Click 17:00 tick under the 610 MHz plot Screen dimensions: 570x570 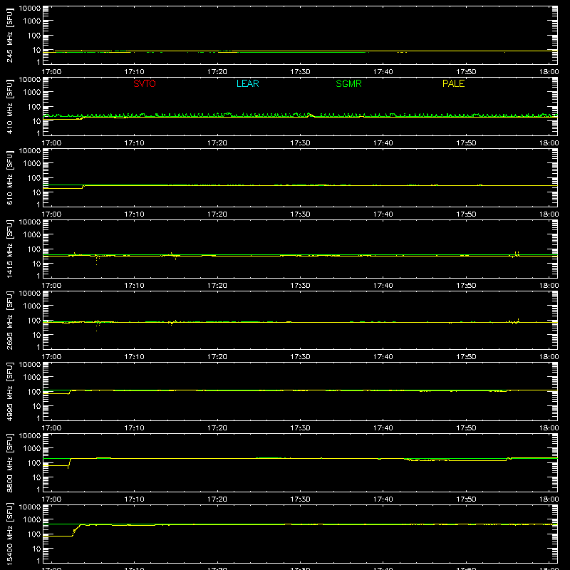pos(51,214)
